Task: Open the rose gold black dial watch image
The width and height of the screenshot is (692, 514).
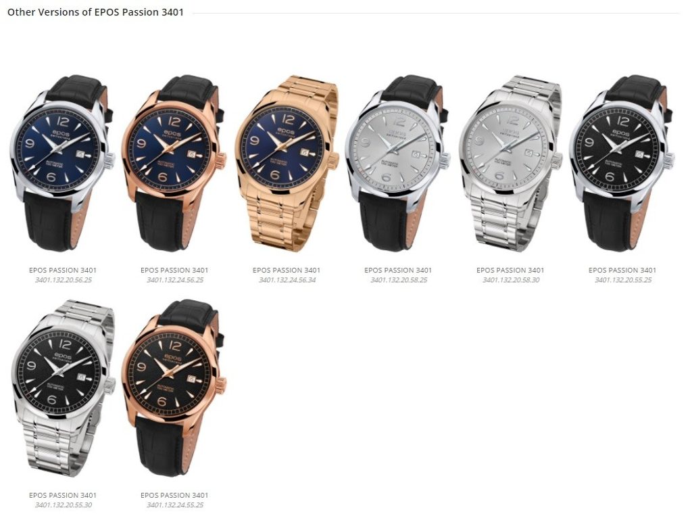Action: click(174, 389)
